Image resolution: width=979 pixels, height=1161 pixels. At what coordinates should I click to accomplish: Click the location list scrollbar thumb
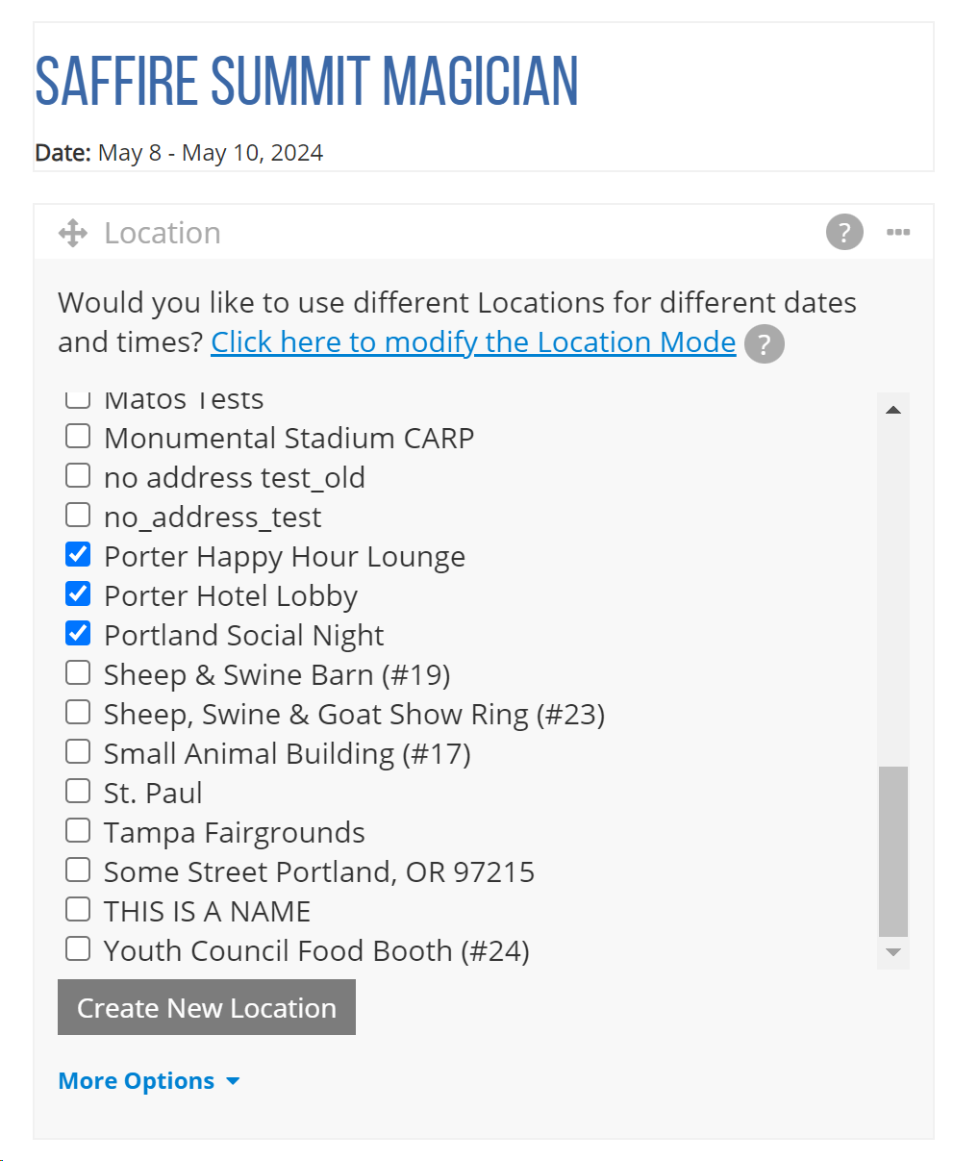893,851
